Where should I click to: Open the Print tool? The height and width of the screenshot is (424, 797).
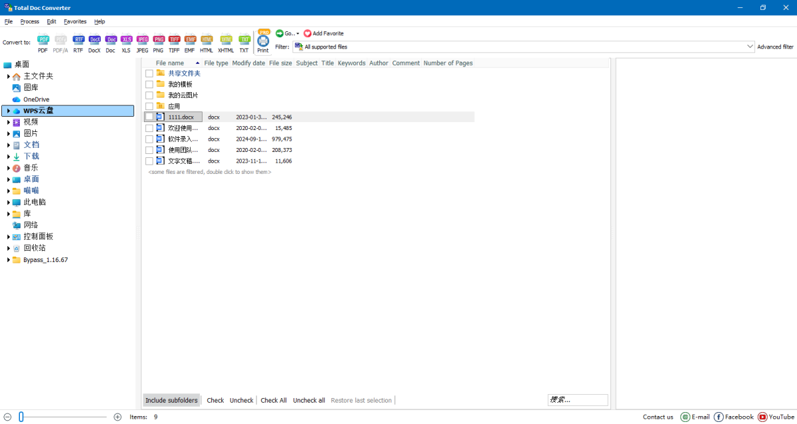coord(263,41)
